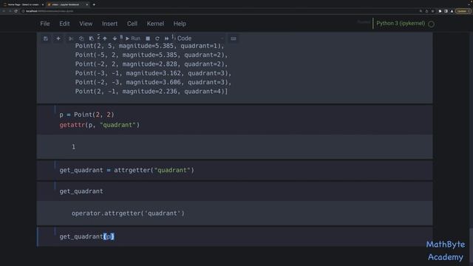Paste cells below toolbar icon
The height and width of the screenshot is (266, 473).
coord(91,38)
